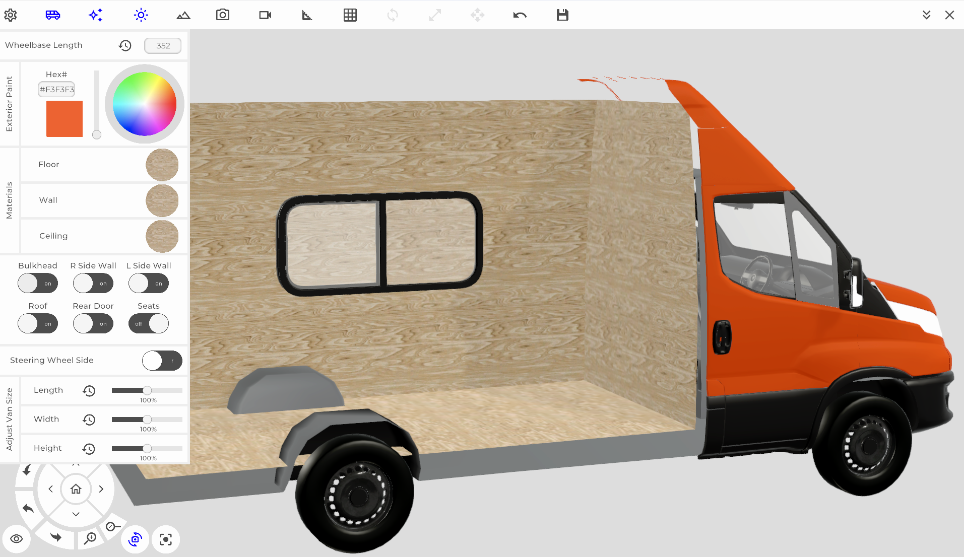Open the Ceiling material swatch
This screenshot has height=557, width=964.
coord(162,236)
